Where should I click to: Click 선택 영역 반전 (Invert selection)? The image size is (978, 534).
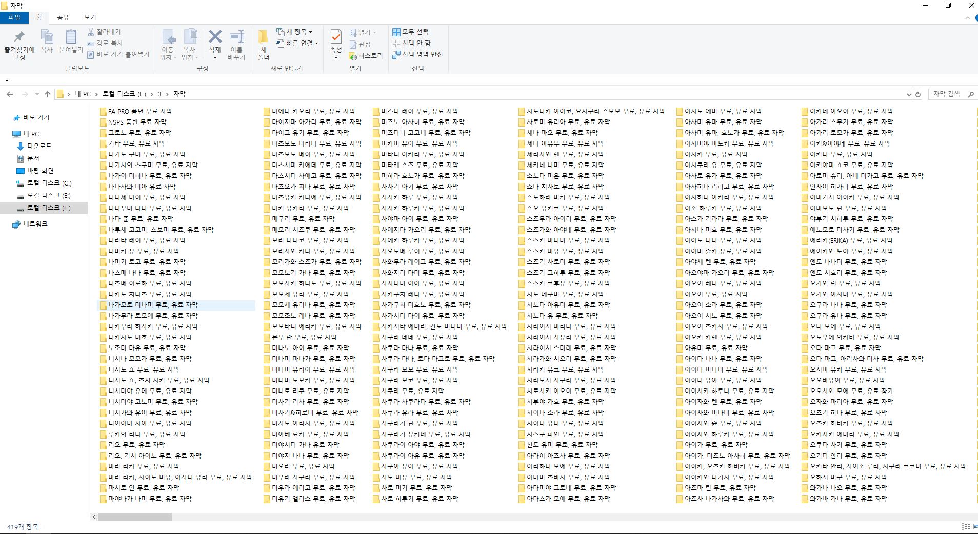[x=417, y=54]
